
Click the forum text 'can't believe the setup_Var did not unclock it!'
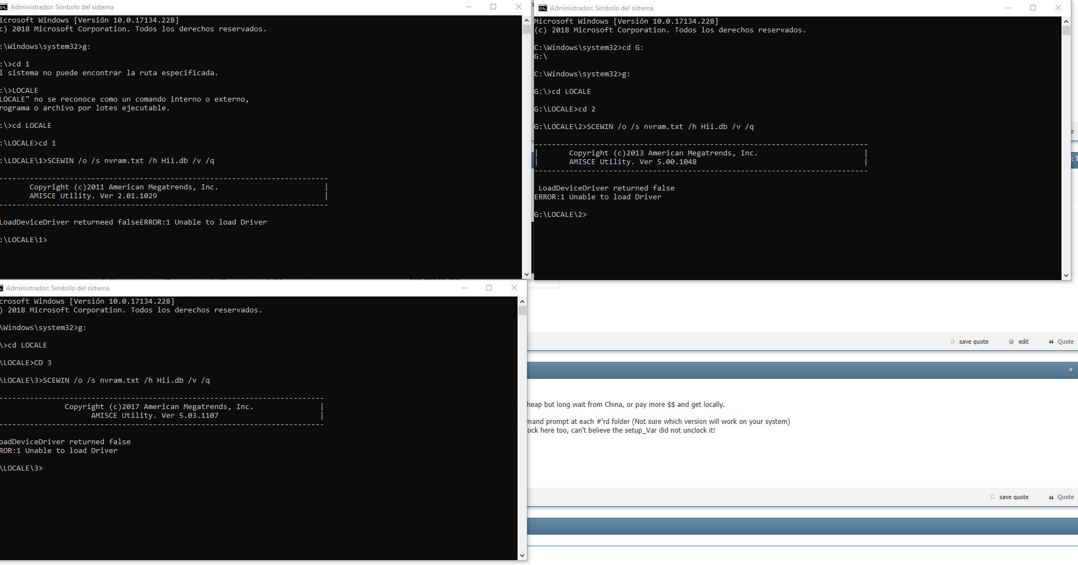pyautogui.click(x=642, y=430)
